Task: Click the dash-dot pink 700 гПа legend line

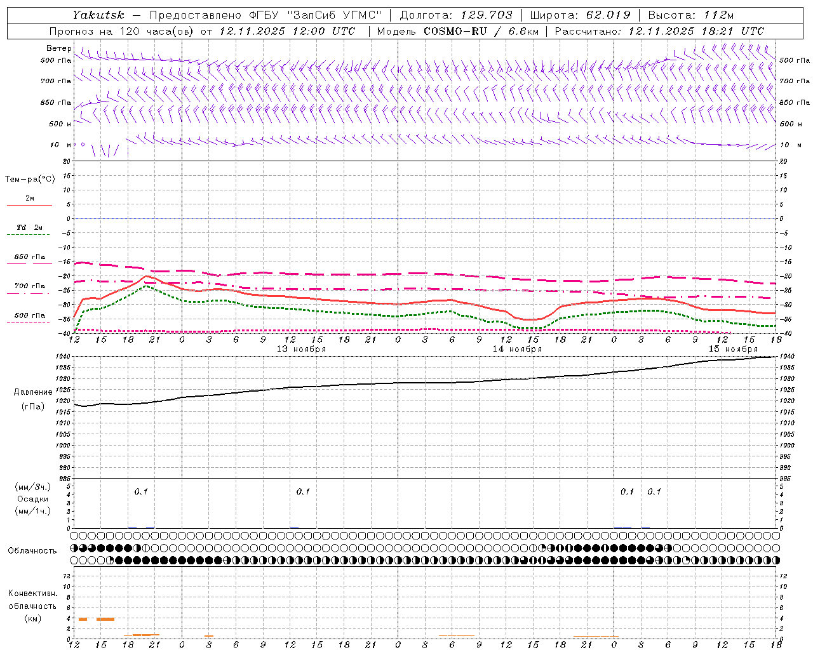Action: tap(28, 293)
